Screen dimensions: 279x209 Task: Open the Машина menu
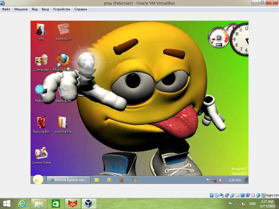pyautogui.click(x=21, y=9)
